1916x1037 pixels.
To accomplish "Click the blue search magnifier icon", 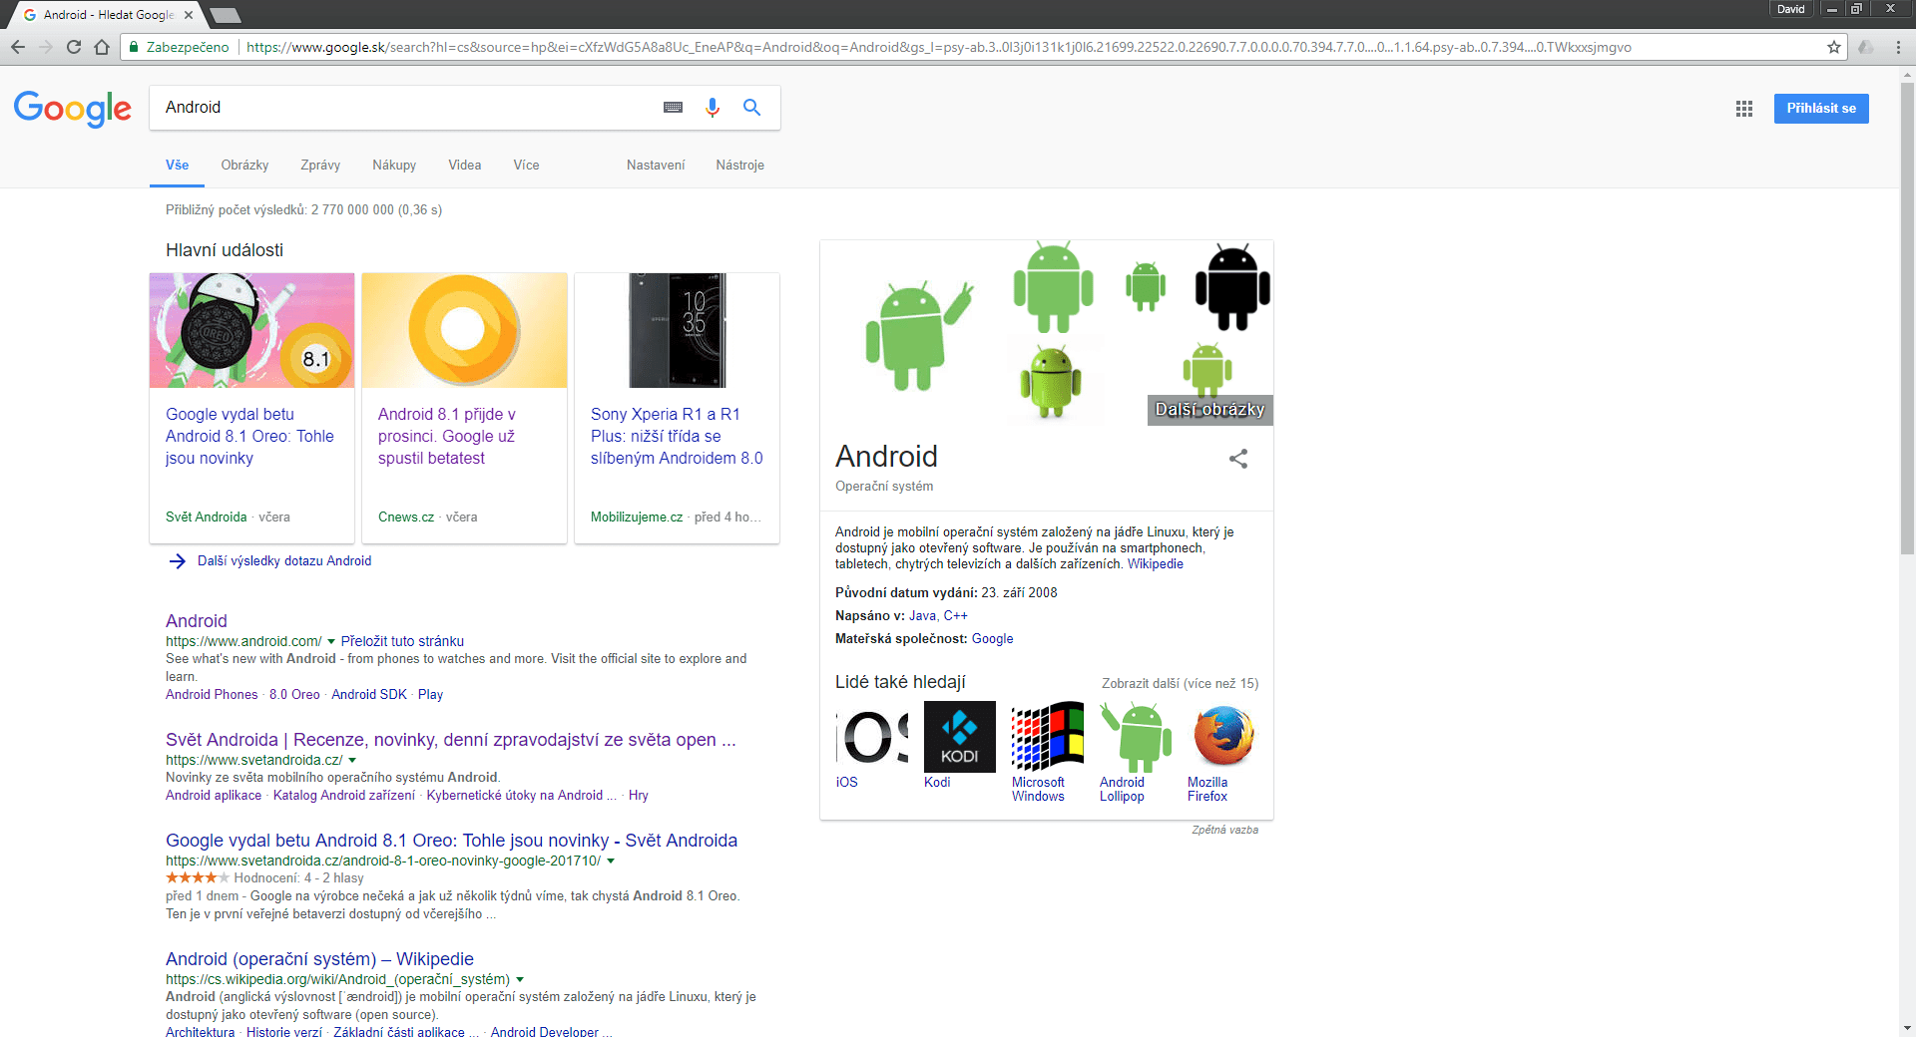I will pos(751,108).
